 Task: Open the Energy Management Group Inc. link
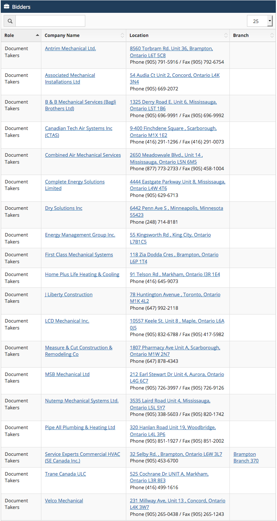(x=80, y=235)
